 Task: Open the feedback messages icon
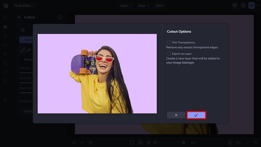[x=234, y=6]
